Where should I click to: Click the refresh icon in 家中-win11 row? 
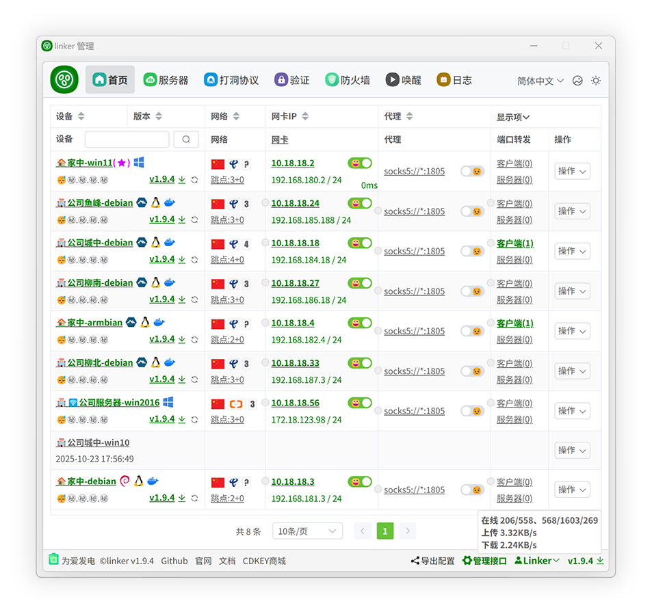(x=195, y=181)
